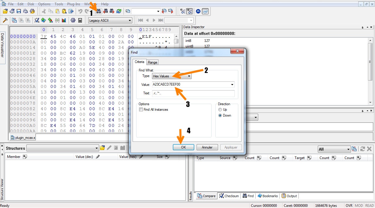The height and width of the screenshot is (208, 375).
Task: Open the Plug-Ins menu
Action: pyautogui.click(x=74, y=4)
